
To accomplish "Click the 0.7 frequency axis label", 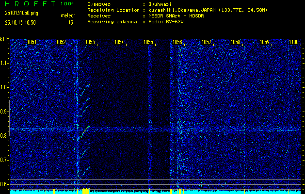I will pos(3,160).
